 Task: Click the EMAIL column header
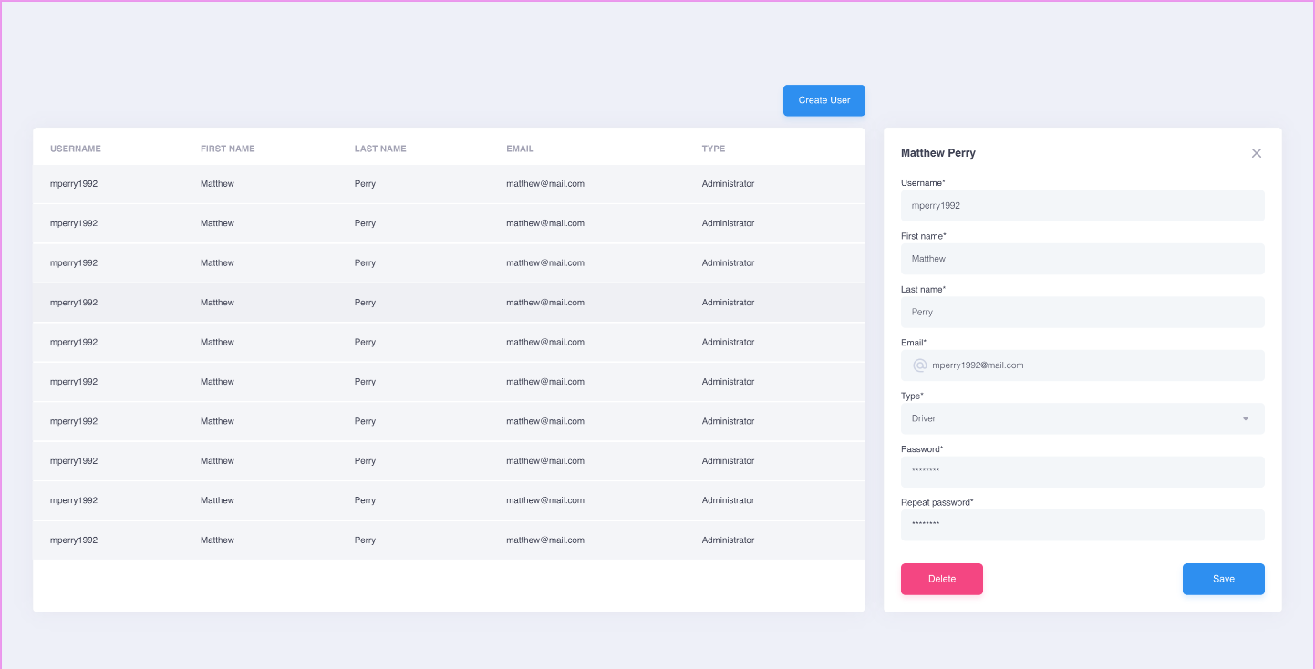coord(520,148)
